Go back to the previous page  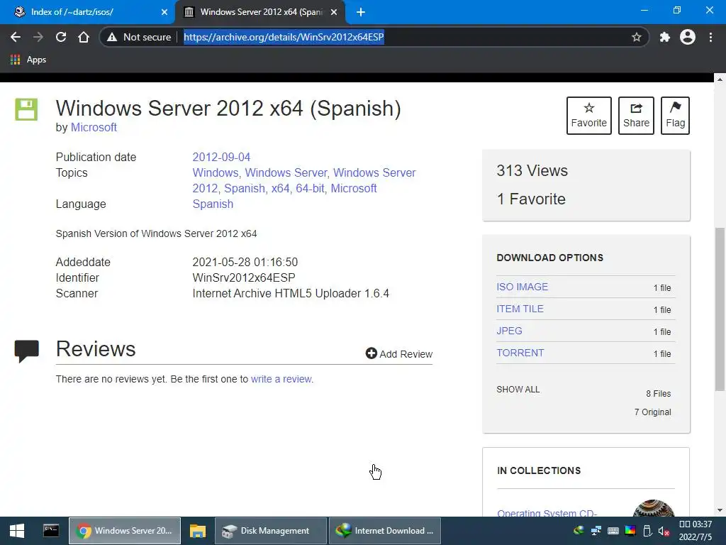click(x=16, y=37)
